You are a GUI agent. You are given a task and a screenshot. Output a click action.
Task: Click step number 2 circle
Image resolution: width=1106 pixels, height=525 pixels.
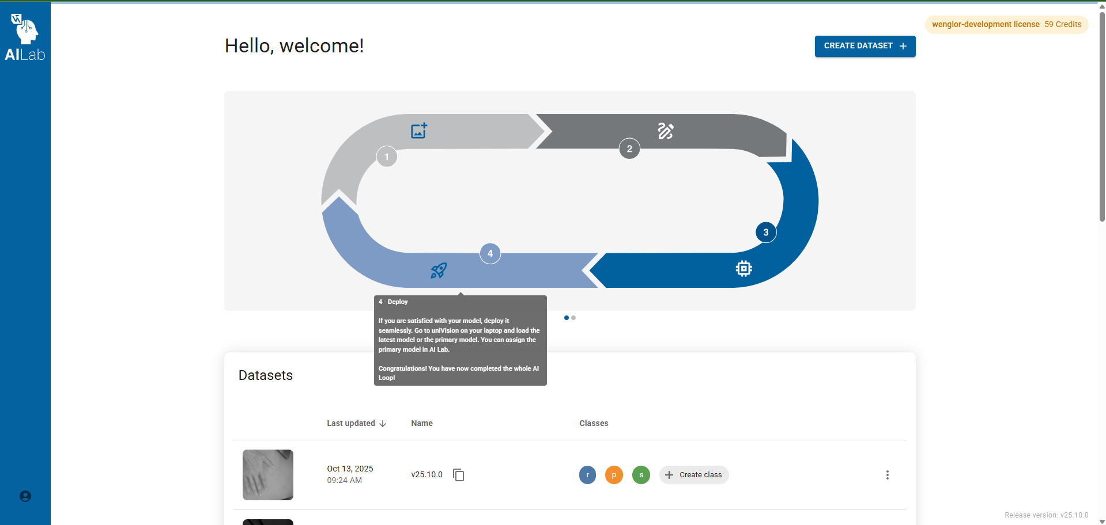pos(629,149)
